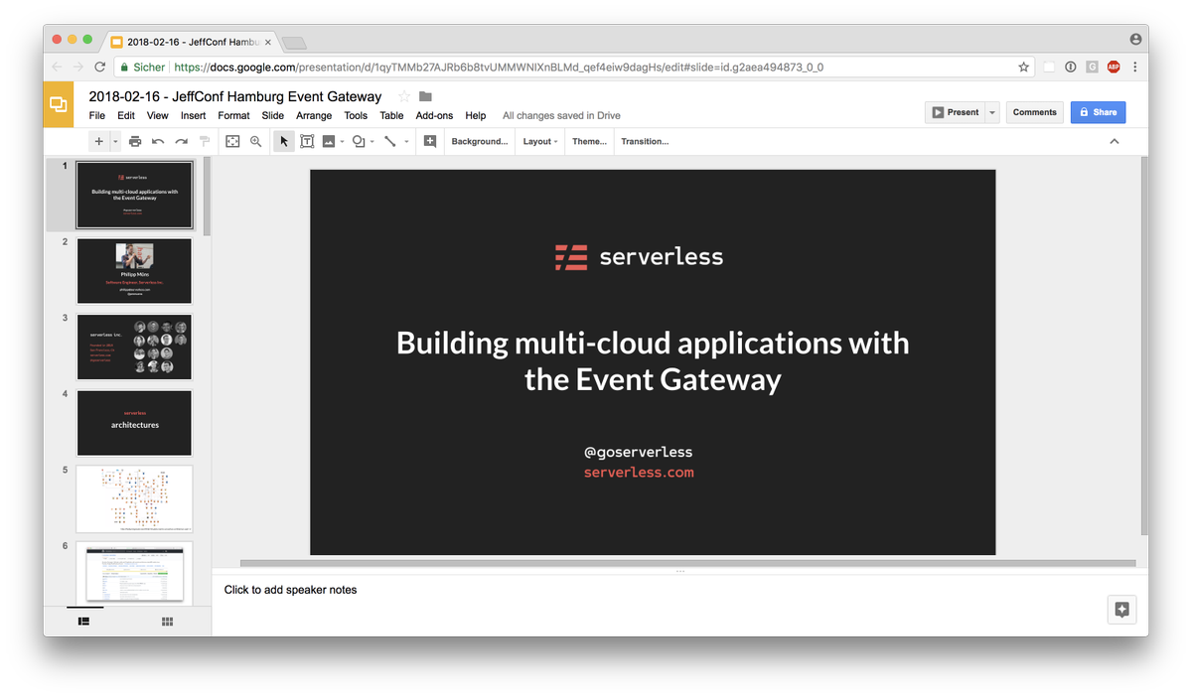Open the Help menu
Image resolution: width=1192 pixels, height=698 pixels.
tap(476, 116)
